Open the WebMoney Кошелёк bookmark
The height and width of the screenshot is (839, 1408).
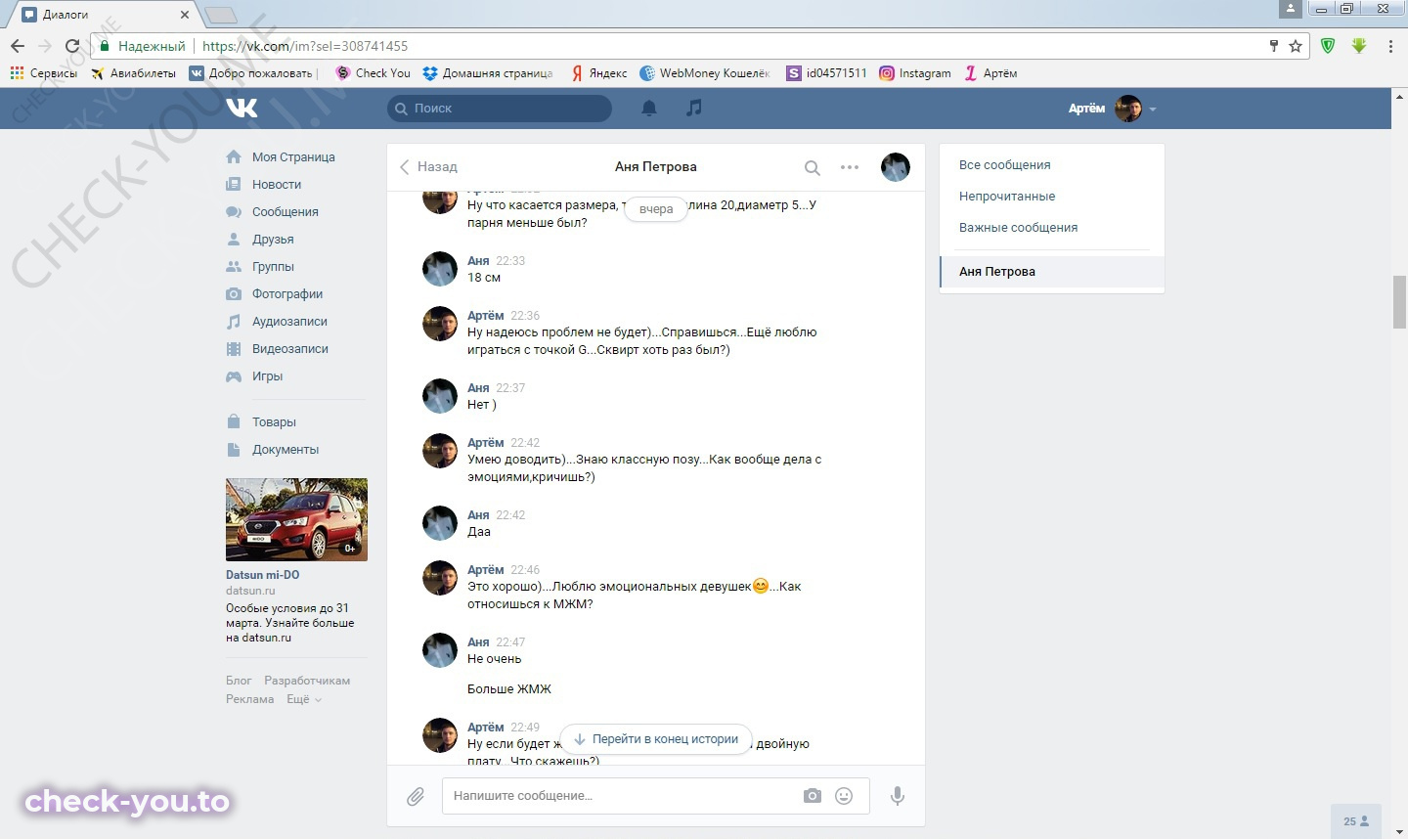tap(705, 73)
